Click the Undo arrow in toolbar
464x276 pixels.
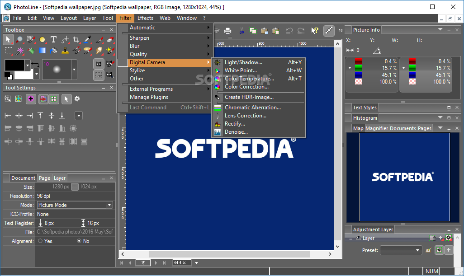point(289,31)
